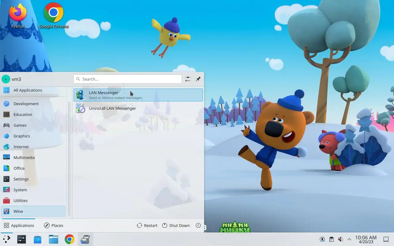Open the Education category
This screenshot has width=394, height=246.
(x=33, y=114)
